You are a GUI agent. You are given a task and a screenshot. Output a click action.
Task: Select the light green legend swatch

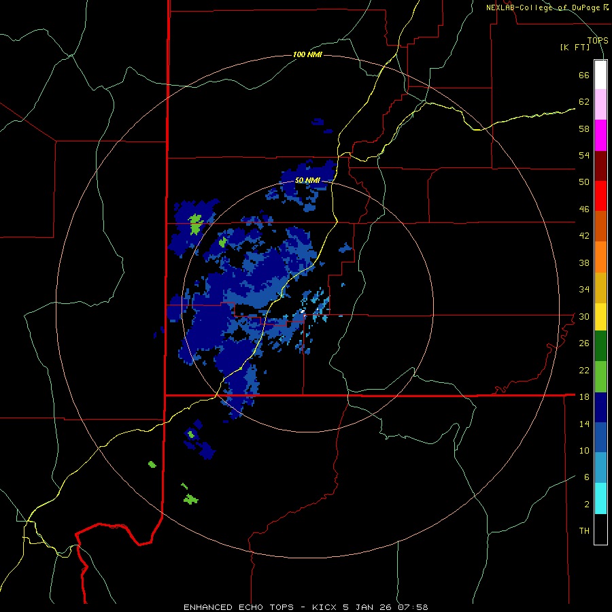point(600,377)
